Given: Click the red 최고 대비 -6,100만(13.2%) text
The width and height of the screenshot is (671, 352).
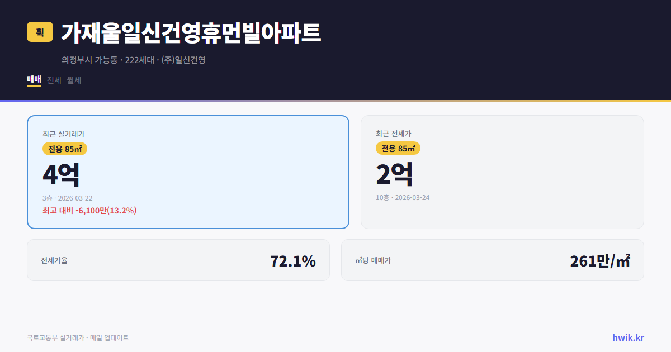Looking at the screenshot, I should tap(89, 211).
